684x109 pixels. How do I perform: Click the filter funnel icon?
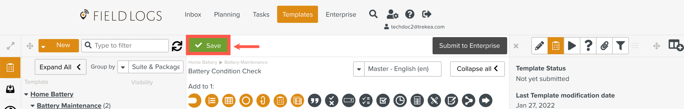620,46
